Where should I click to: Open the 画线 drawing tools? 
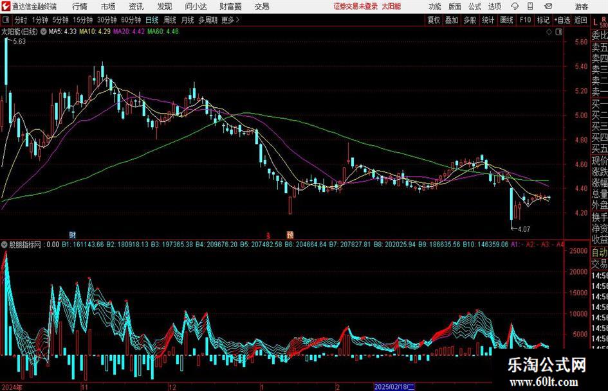(x=506, y=20)
